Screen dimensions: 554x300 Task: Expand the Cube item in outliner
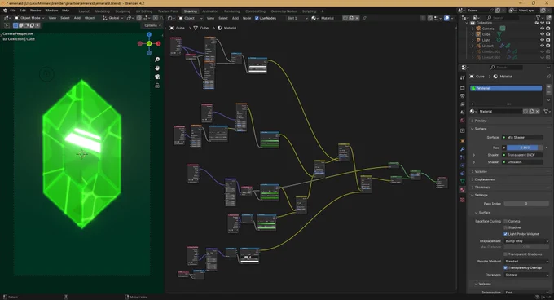tap(473, 34)
